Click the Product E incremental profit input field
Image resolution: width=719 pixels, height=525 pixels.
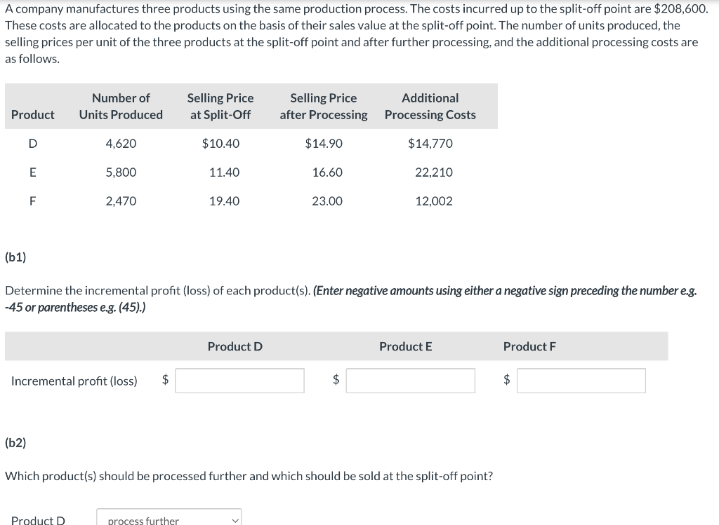pyautogui.click(x=410, y=381)
